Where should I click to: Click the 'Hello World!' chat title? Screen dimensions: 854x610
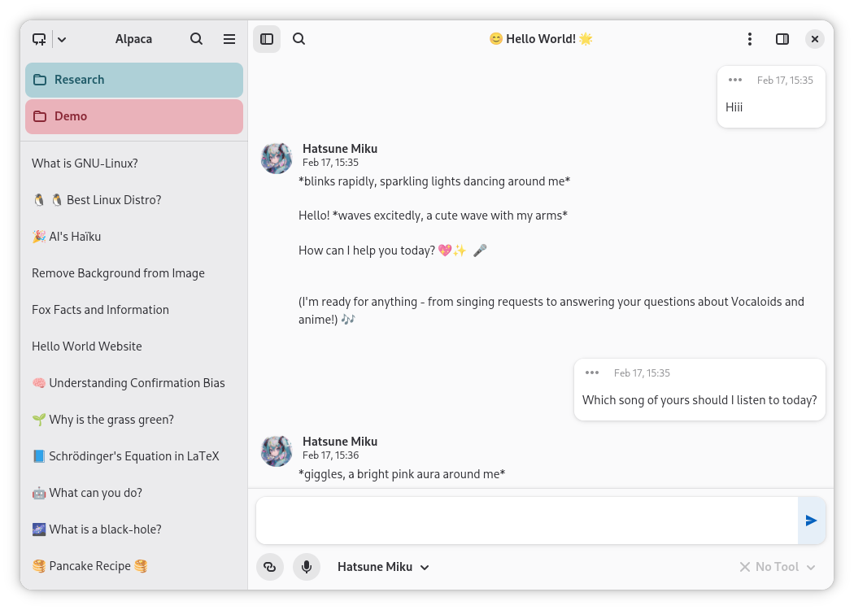point(541,39)
